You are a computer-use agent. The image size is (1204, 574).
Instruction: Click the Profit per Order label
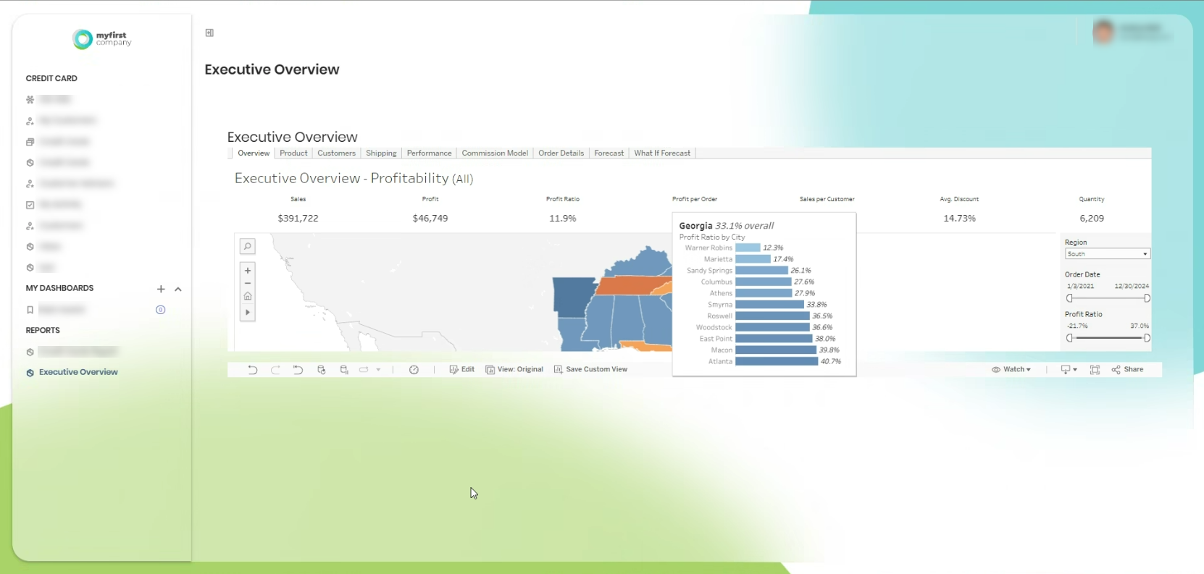pyautogui.click(x=695, y=199)
